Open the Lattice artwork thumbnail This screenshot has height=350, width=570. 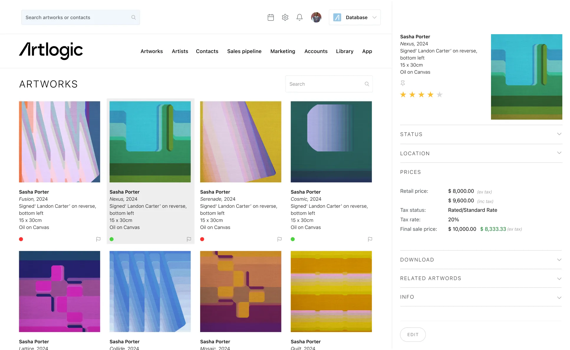(x=60, y=291)
